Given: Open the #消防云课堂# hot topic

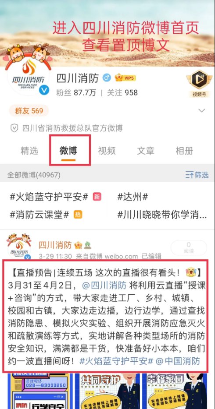Looking at the screenshot, I should [x=39, y=215].
